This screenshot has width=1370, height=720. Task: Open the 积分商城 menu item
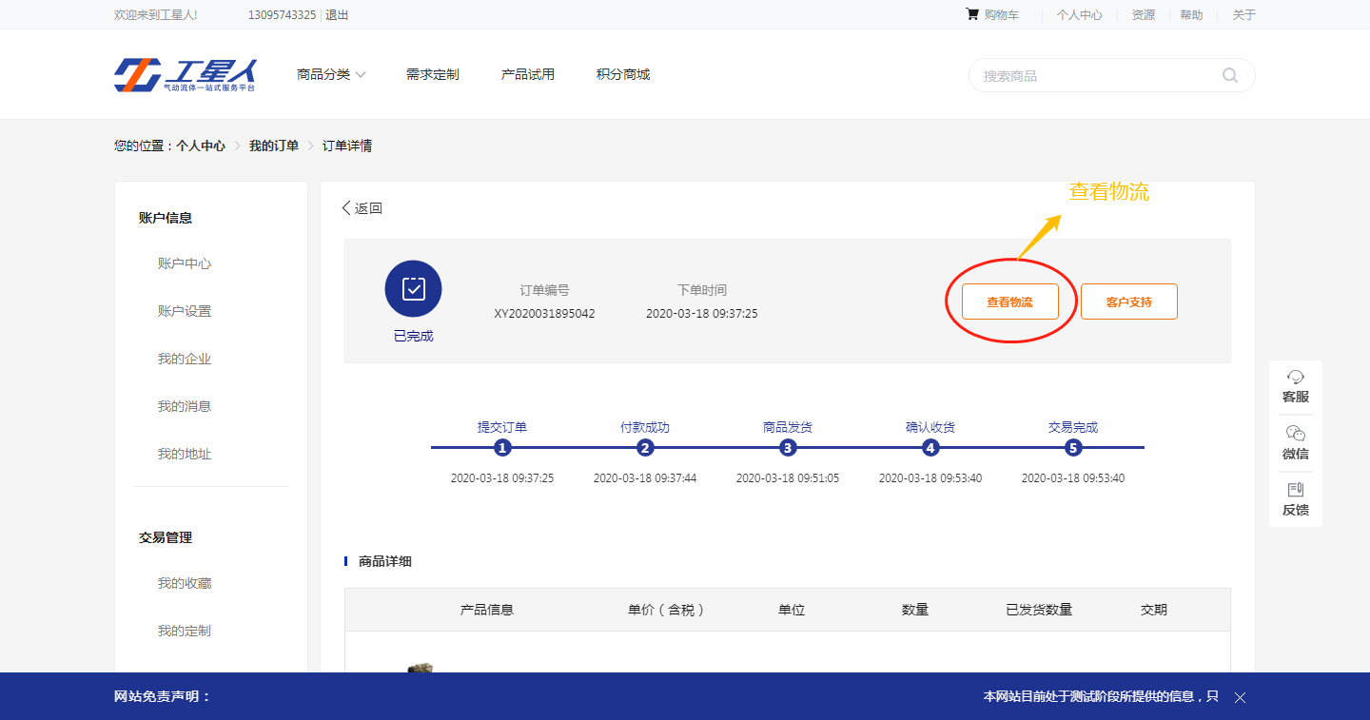coord(622,74)
